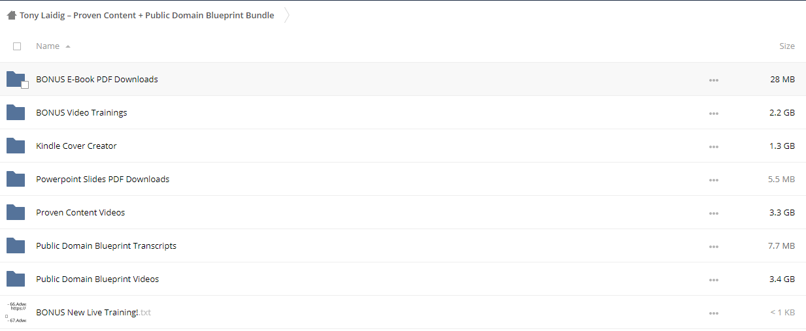806x331 pixels.
Task: Click the Proven Content Videos folder icon
Action: click(16, 212)
